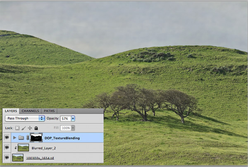
Task: Select the DOP_TextureBlending layer name
Action: point(62,138)
